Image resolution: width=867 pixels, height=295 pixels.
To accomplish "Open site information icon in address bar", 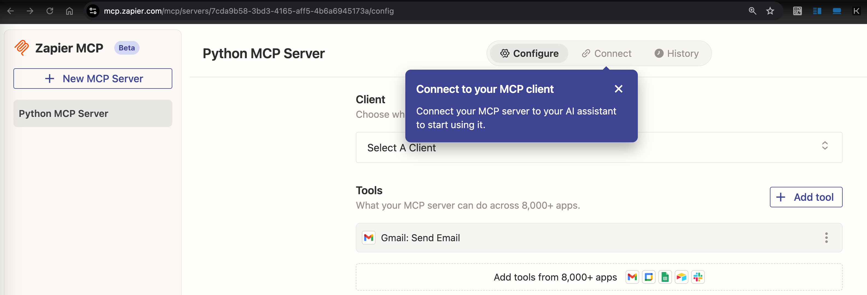I will [93, 11].
